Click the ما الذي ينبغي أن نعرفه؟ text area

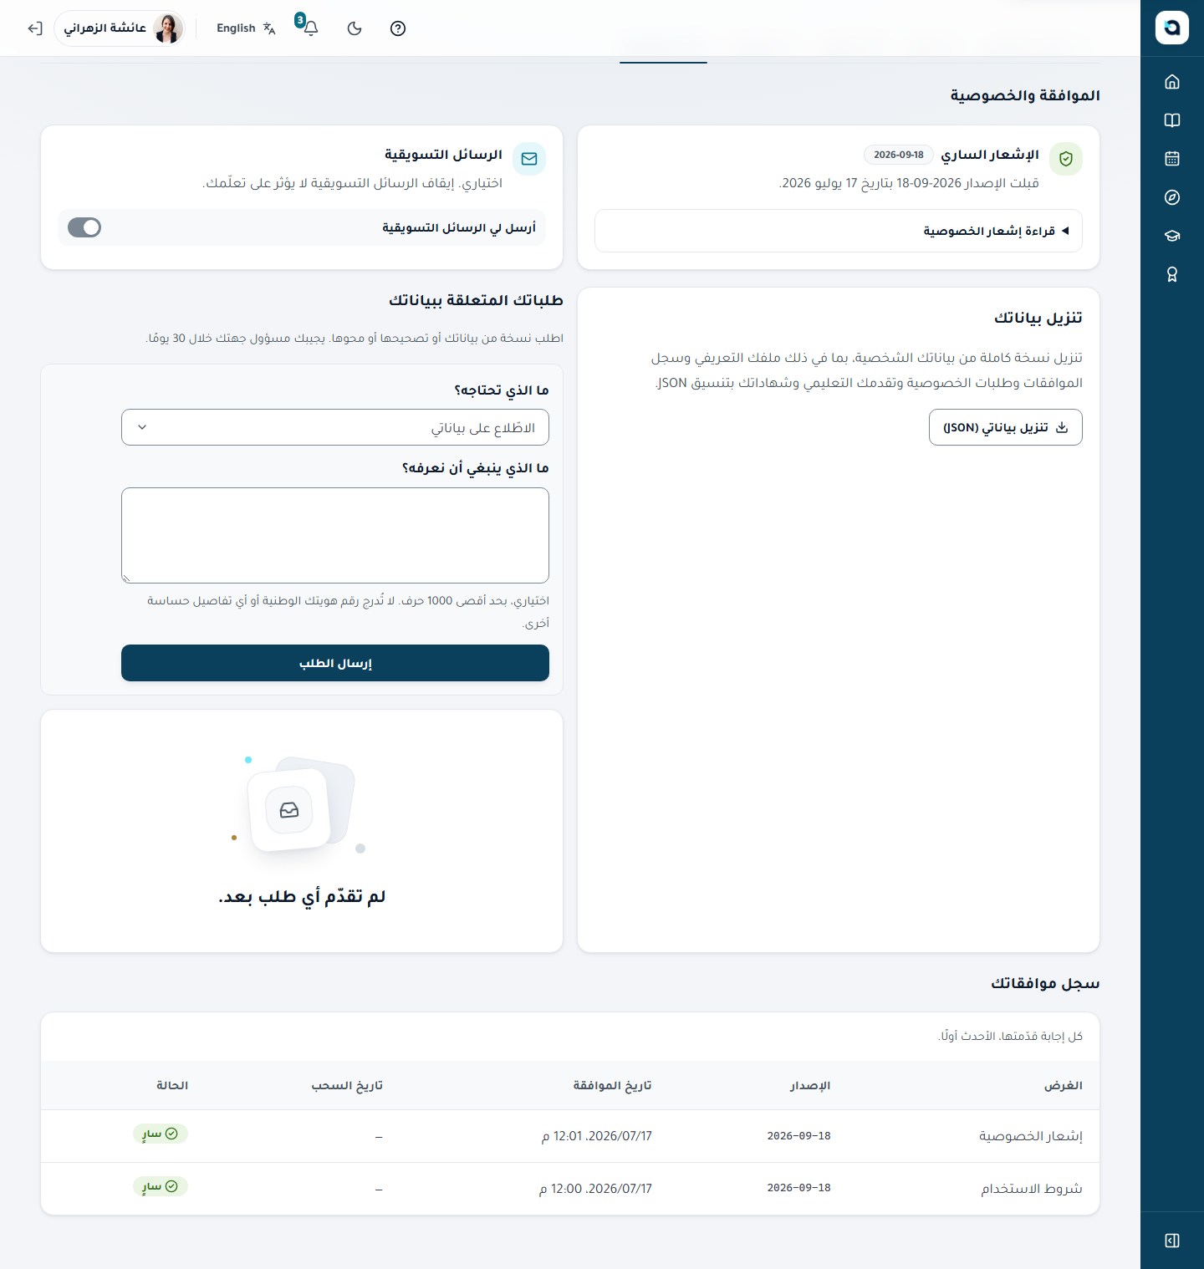tap(335, 536)
